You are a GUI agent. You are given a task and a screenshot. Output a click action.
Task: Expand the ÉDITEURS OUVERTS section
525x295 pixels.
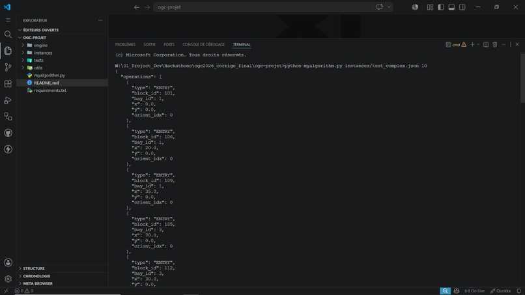[x=63, y=30]
